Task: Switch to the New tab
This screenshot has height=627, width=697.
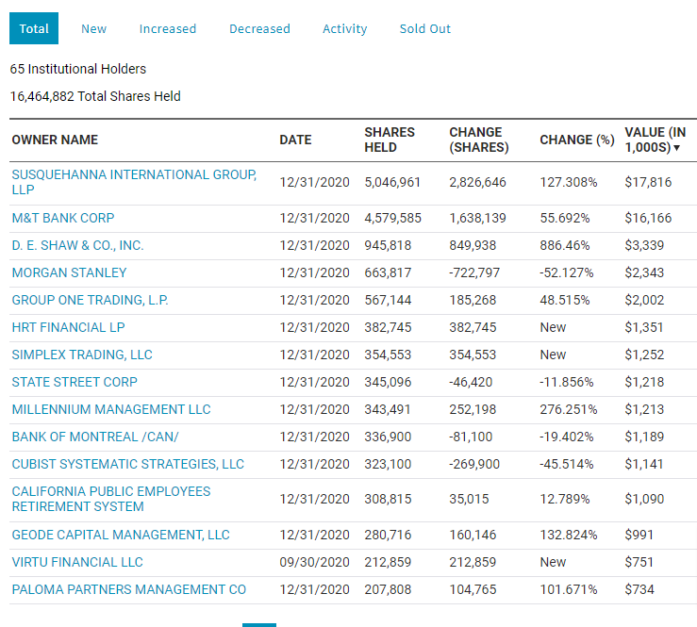Action: 93,29
